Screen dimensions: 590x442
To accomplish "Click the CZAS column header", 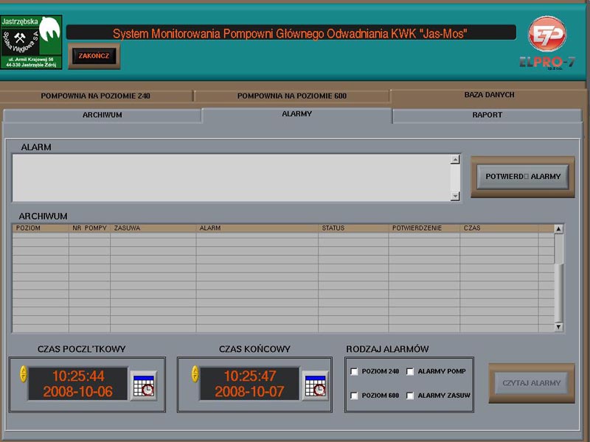I will coord(499,228).
